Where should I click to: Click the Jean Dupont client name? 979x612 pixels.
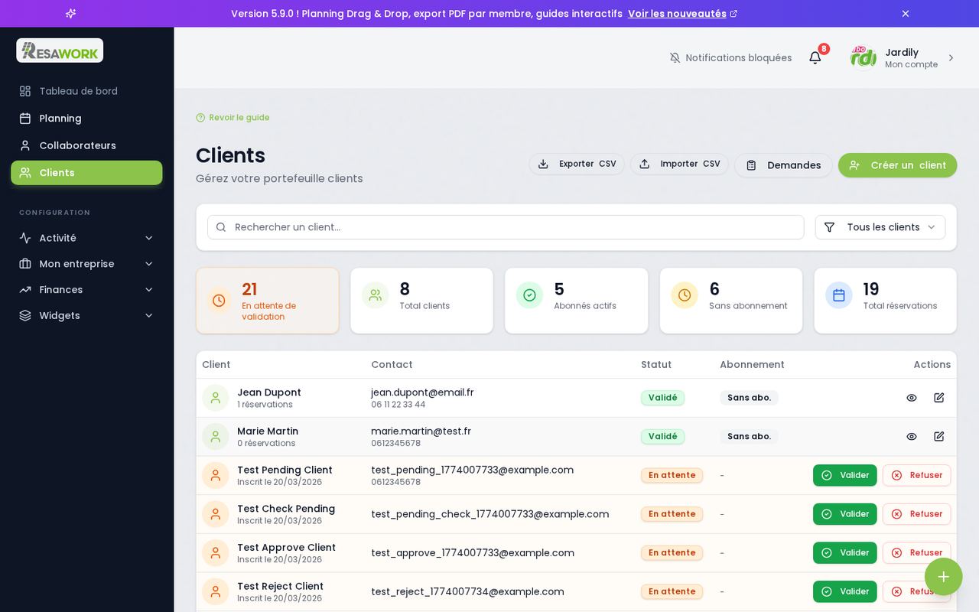[269, 392]
